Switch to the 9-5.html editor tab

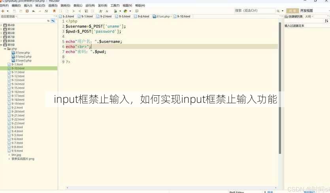tap(123, 17)
